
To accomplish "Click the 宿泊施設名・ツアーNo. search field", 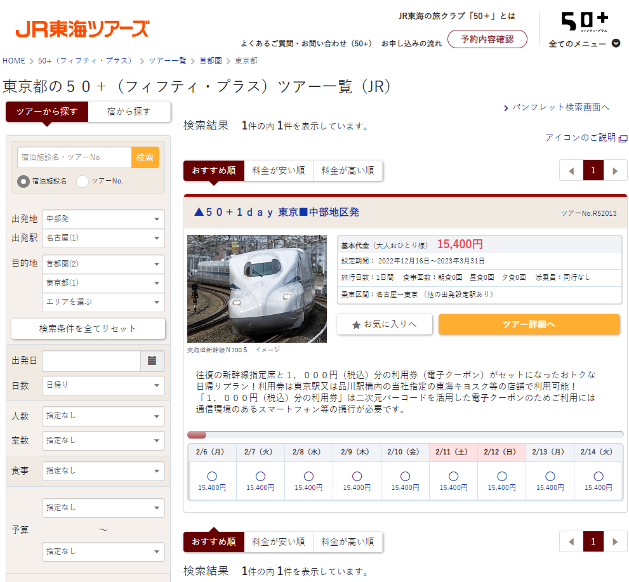I will tap(75, 157).
